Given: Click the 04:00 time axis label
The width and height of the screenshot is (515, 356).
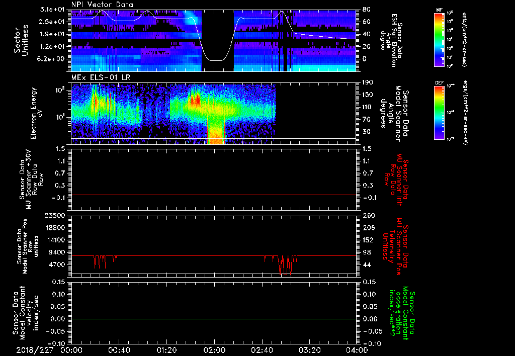Looking at the screenshot, I should coord(357,350).
